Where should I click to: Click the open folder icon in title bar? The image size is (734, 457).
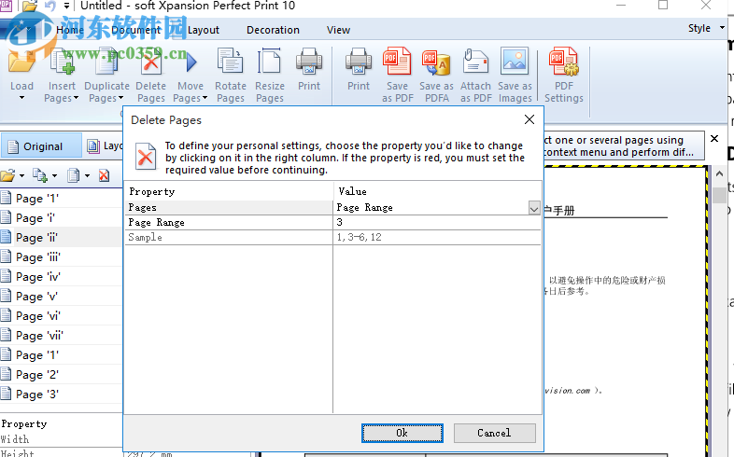pos(30,6)
